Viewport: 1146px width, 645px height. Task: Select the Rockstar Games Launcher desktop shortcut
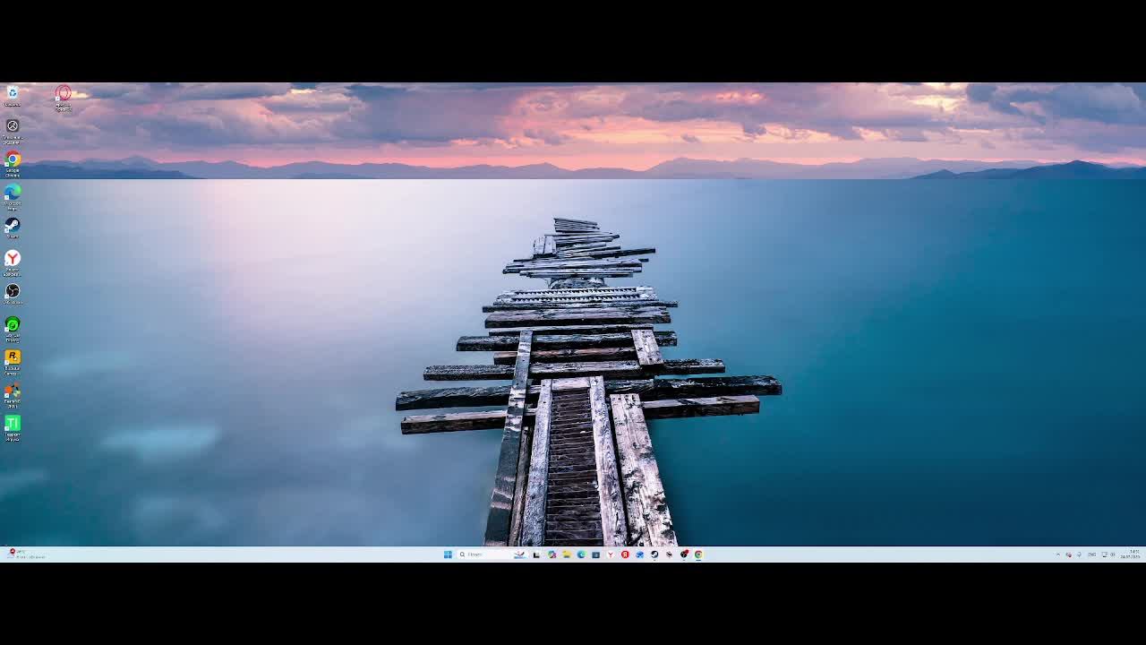click(x=13, y=361)
